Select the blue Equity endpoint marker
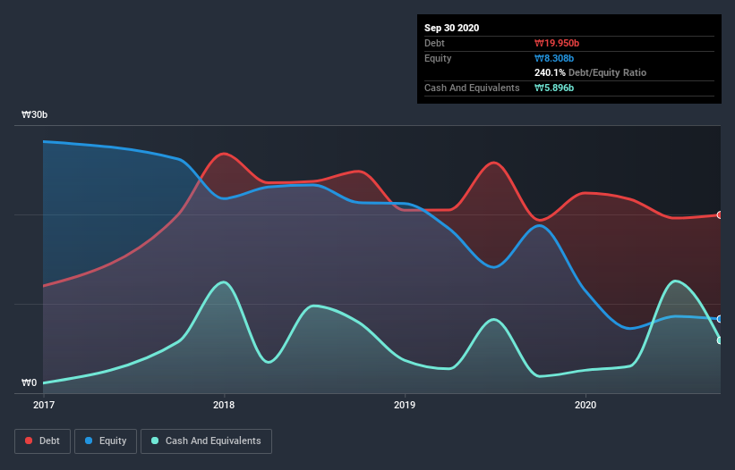Viewport: 735px width, 470px height. (720, 319)
